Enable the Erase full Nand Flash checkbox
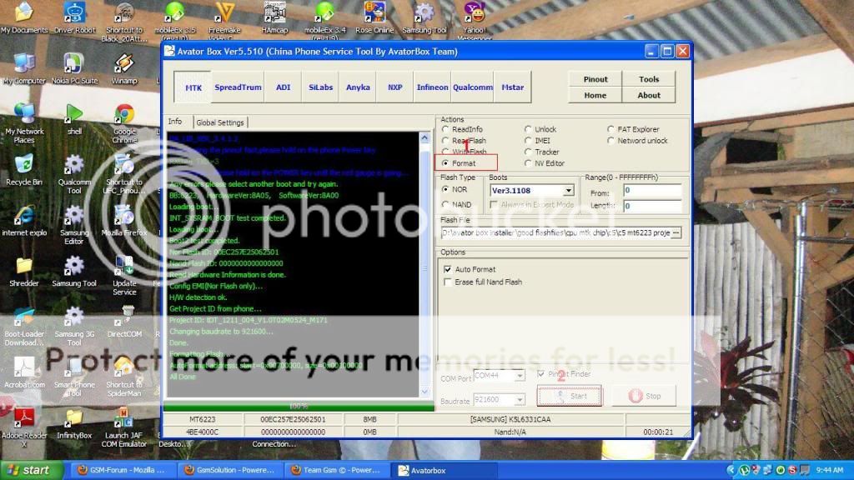This screenshot has width=854, height=480. pyautogui.click(x=449, y=282)
